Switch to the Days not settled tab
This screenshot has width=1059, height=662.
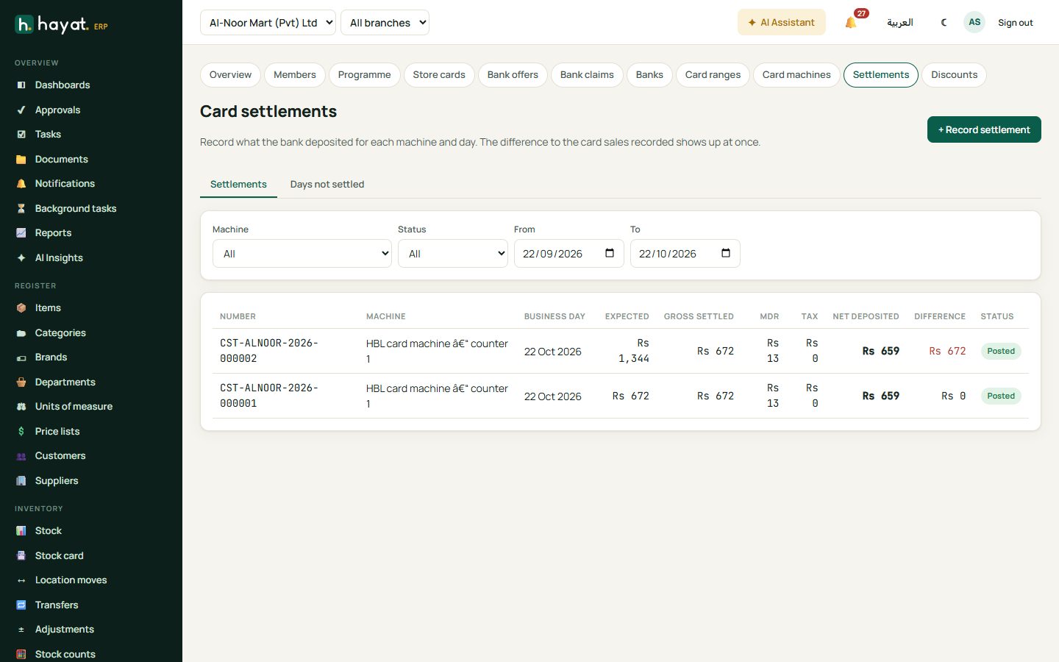[327, 185]
